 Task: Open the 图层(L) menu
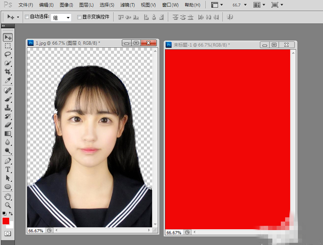[x=86, y=5]
